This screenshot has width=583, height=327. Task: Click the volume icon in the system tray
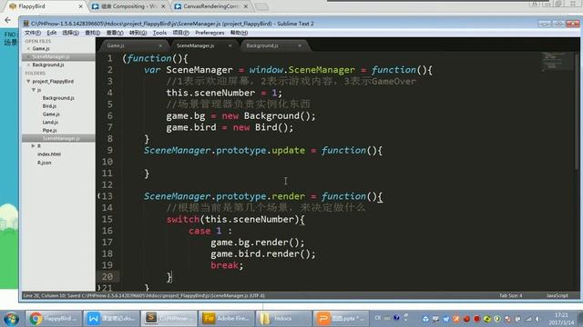(x=537, y=319)
